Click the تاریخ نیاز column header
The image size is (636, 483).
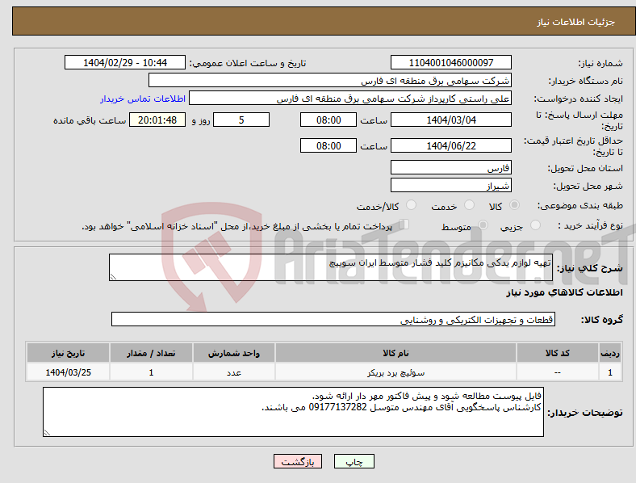point(68,353)
